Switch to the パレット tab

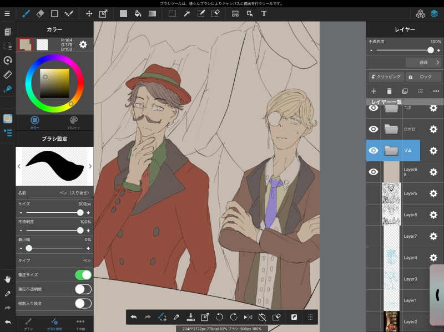click(x=74, y=121)
